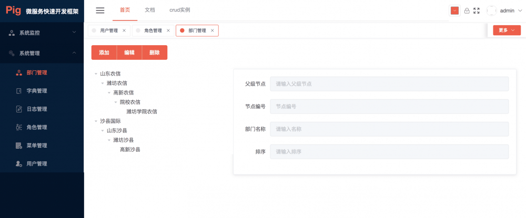Click the 系统监控 sidebar icon

pyautogui.click(x=12, y=33)
